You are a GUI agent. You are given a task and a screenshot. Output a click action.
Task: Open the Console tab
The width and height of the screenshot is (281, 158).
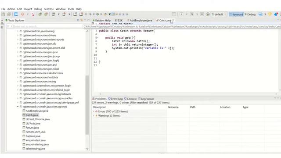click(130, 99)
